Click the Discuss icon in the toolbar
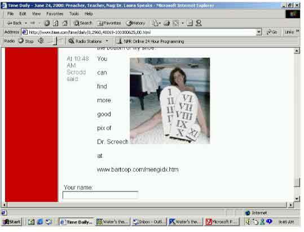The height and width of the screenshot is (232, 304). pyautogui.click(x=190, y=23)
